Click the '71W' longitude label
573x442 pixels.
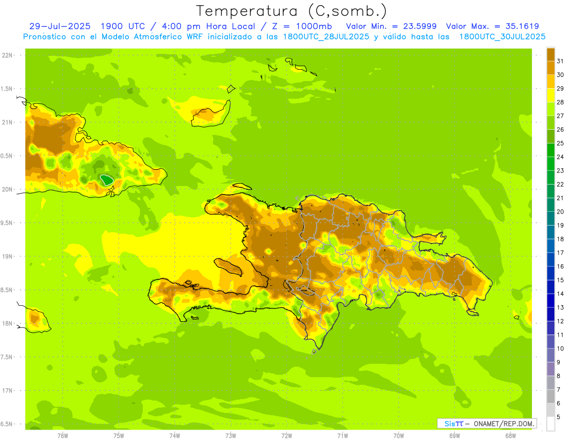point(342,436)
